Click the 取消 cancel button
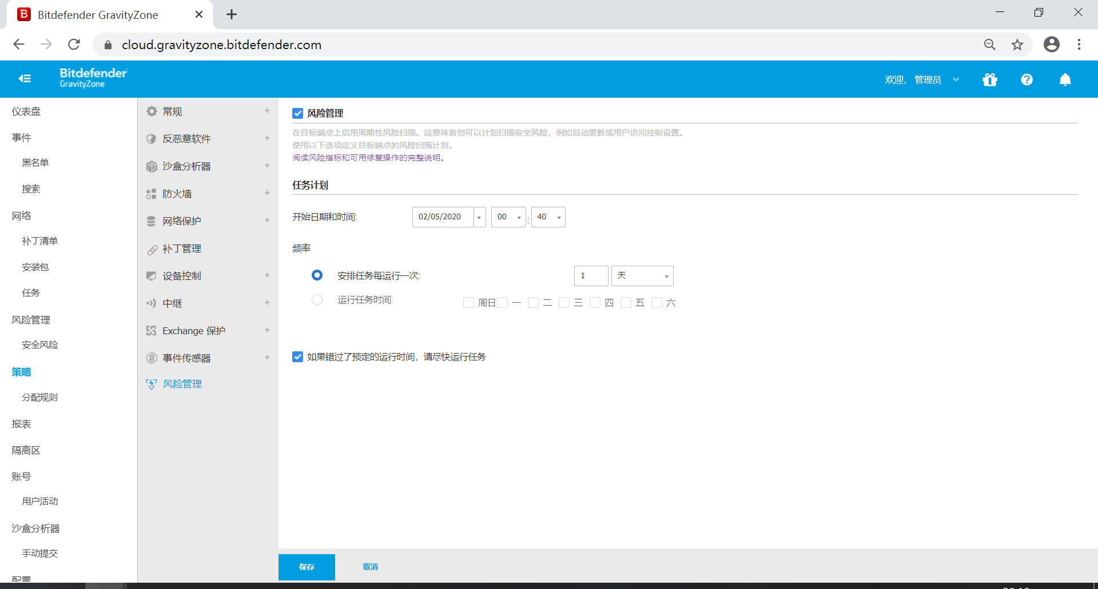Viewport: 1098px width, 589px height. [x=371, y=567]
